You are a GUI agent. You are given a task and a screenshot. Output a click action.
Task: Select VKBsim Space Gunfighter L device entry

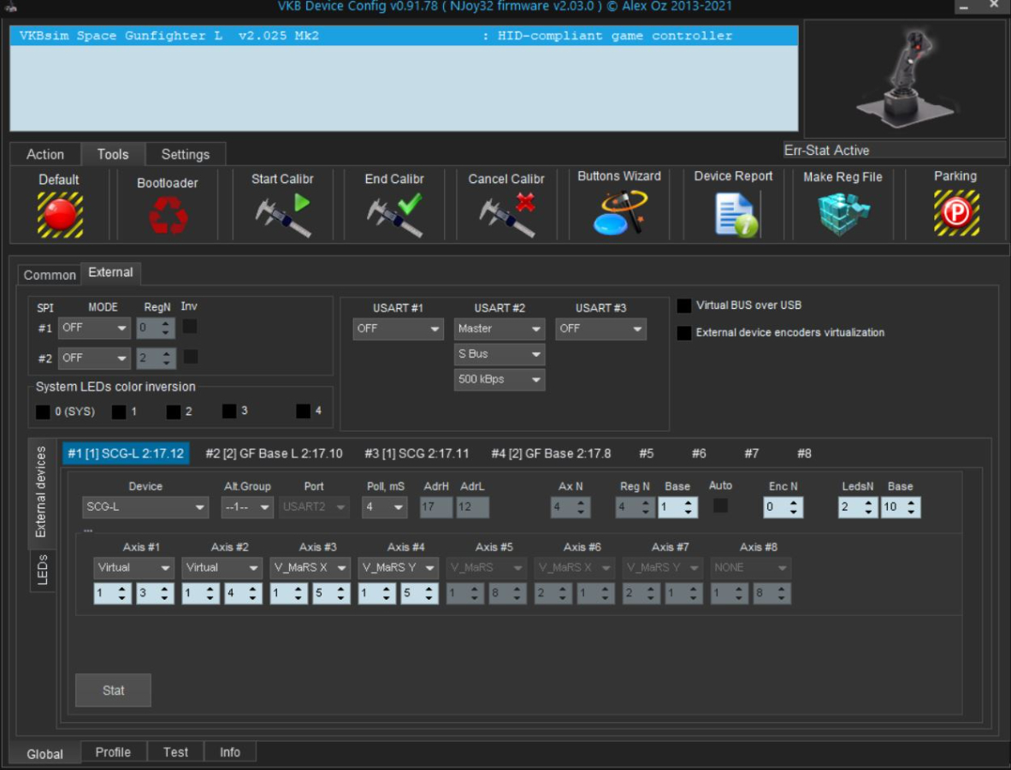[404, 36]
